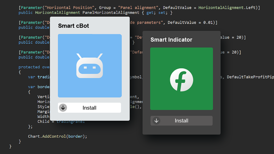The width and height of the screenshot is (274, 154).
Task: Open the green Smart Indicator thumbnail
Action: pyautogui.click(x=181, y=79)
